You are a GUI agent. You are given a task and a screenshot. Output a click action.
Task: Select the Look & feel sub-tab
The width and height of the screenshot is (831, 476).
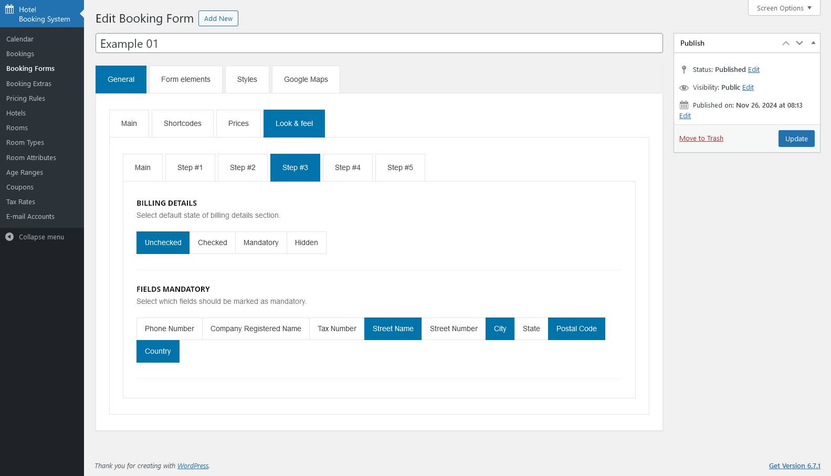[x=294, y=123]
